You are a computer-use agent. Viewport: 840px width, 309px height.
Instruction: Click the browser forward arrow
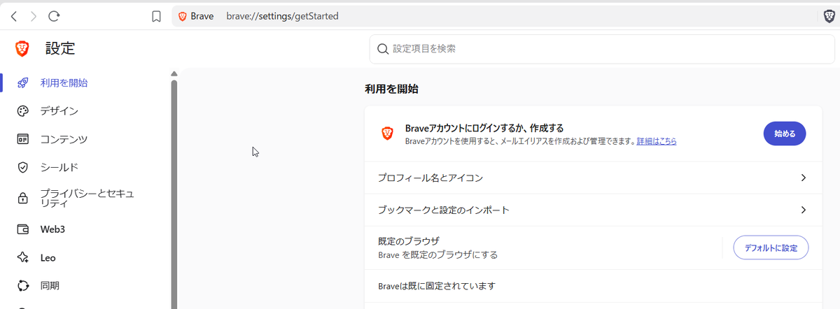tap(34, 16)
